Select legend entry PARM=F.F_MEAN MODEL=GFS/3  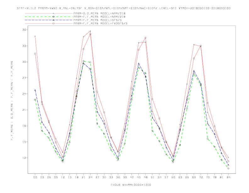(97, 20)
